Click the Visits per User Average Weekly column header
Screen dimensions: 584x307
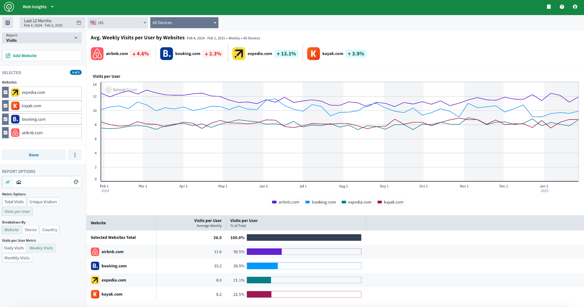coord(208,223)
